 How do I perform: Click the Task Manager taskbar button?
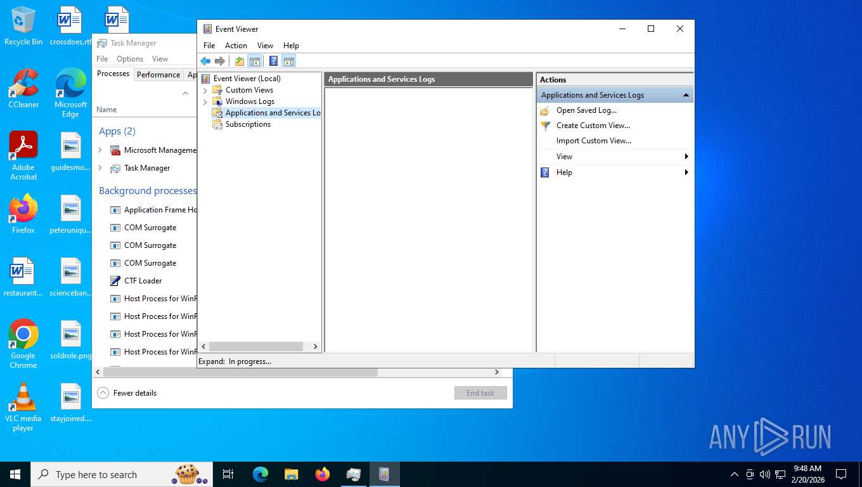(354, 474)
